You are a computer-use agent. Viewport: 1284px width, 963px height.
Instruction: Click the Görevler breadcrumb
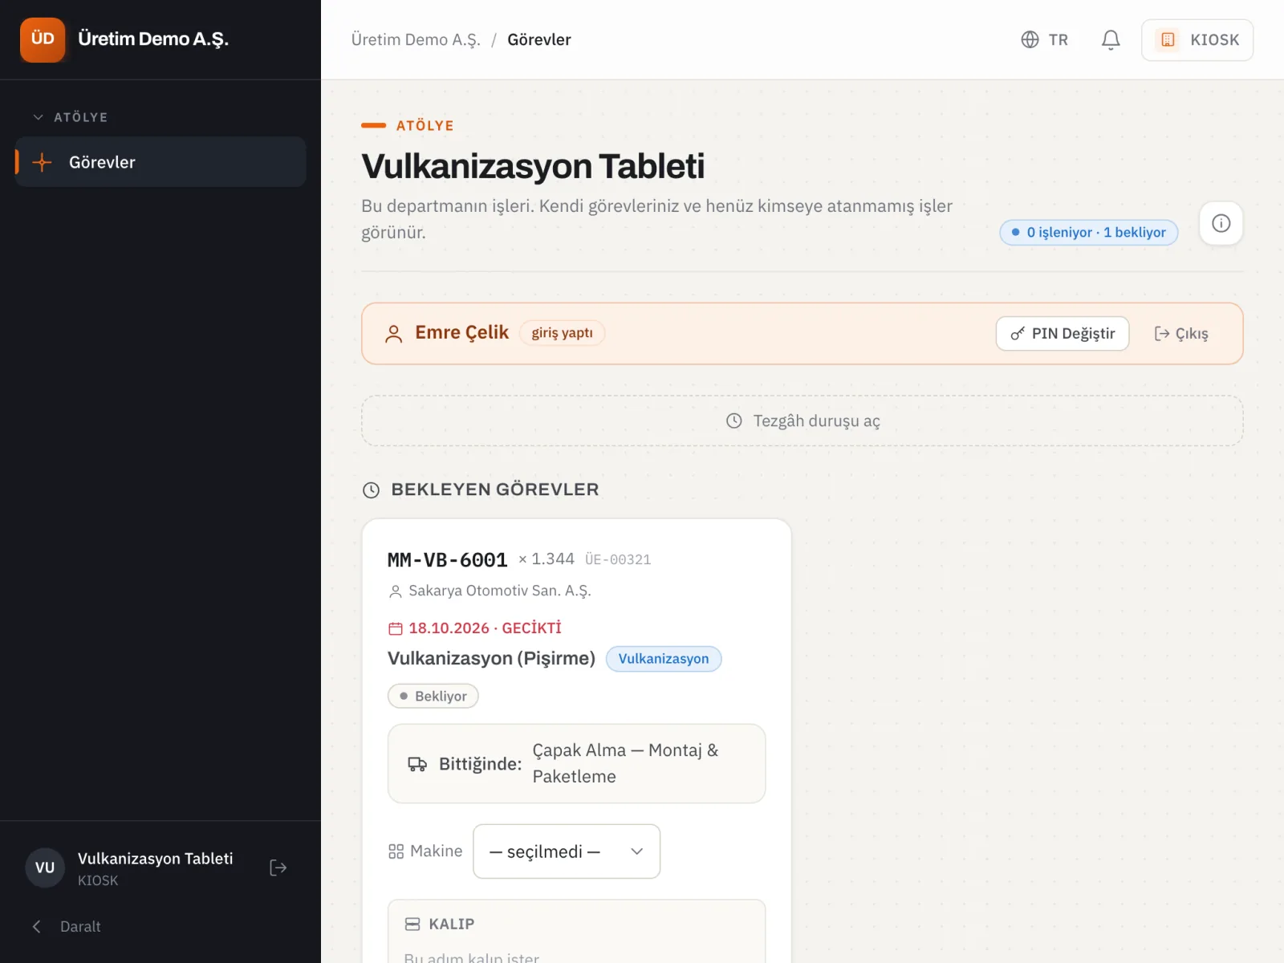coord(539,39)
